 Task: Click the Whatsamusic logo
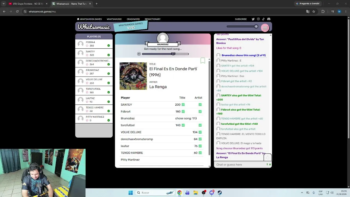click(x=94, y=27)
